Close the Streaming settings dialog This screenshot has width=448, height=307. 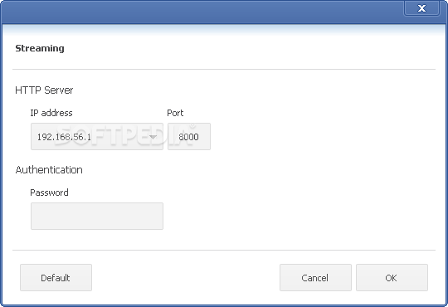tap(421, 8)
